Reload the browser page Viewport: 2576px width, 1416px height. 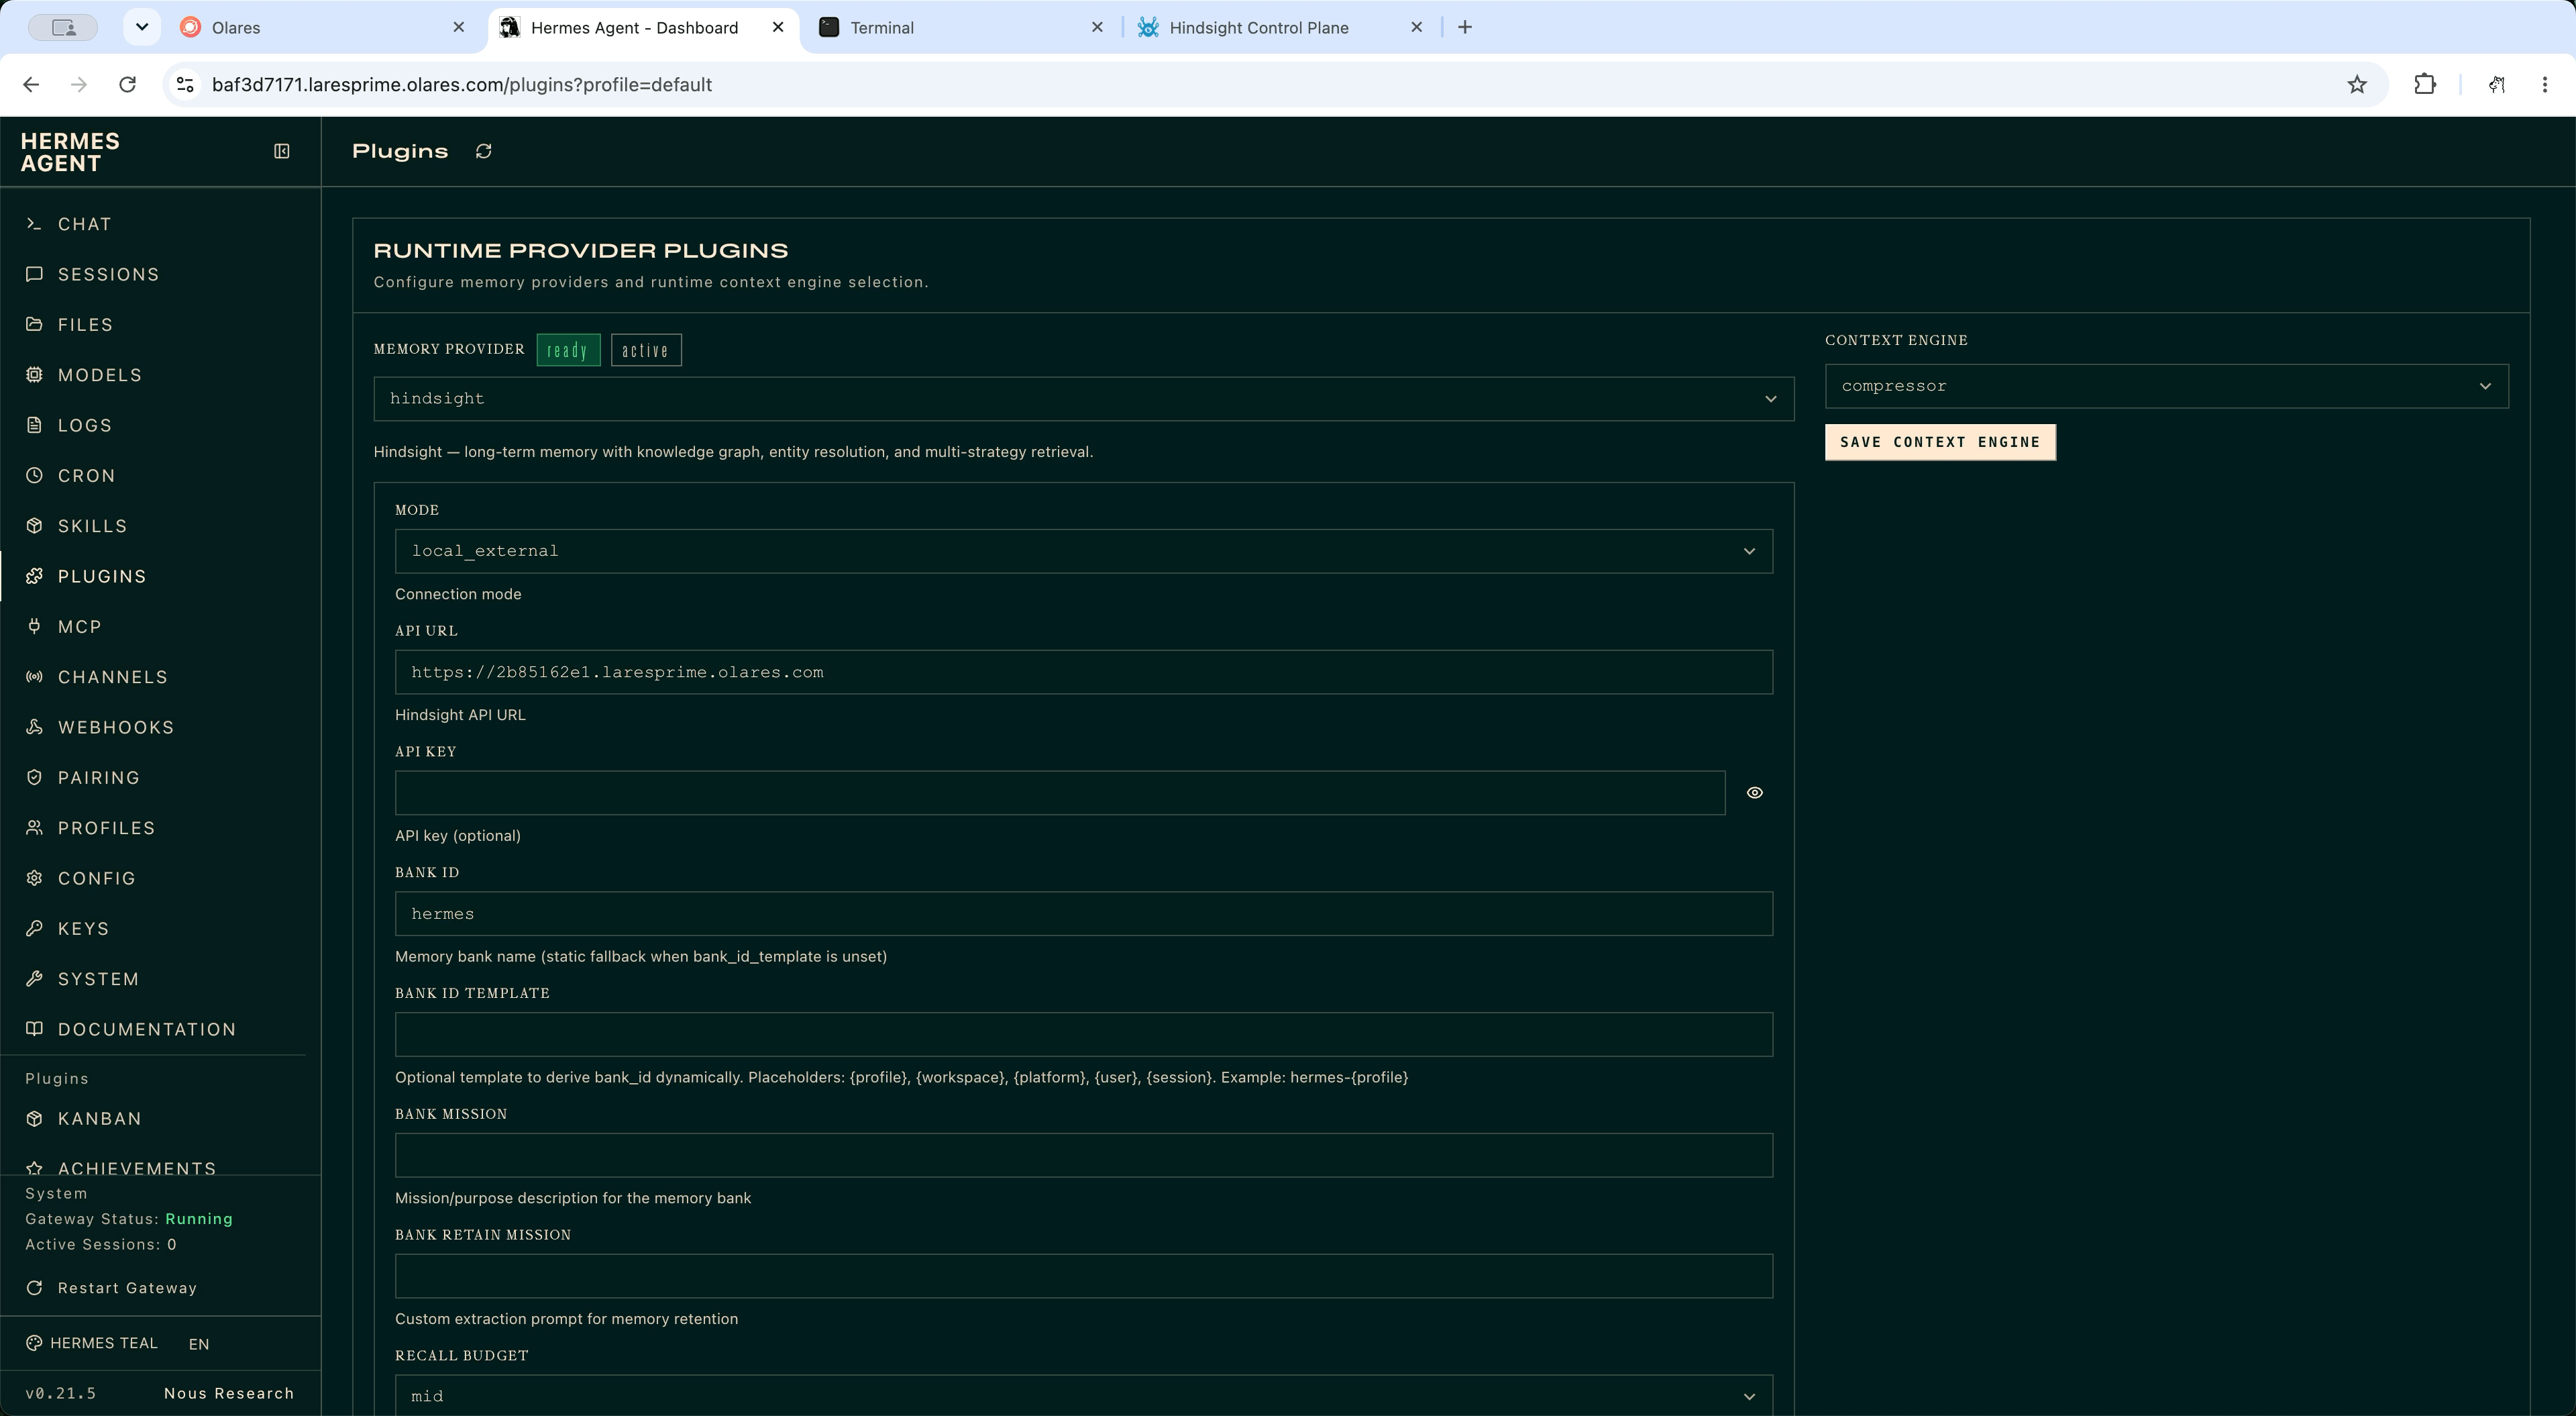click(x=127, y=85)
